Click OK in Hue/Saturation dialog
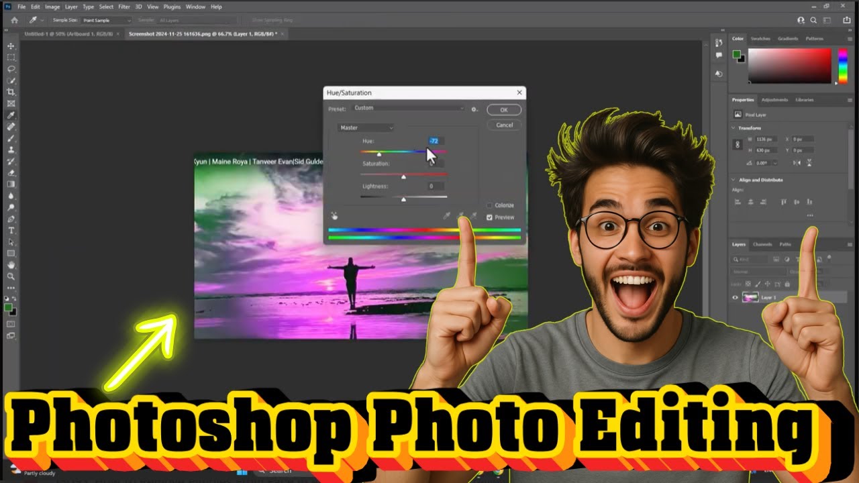This screenshot has height=483, width=859. point(504,110)
